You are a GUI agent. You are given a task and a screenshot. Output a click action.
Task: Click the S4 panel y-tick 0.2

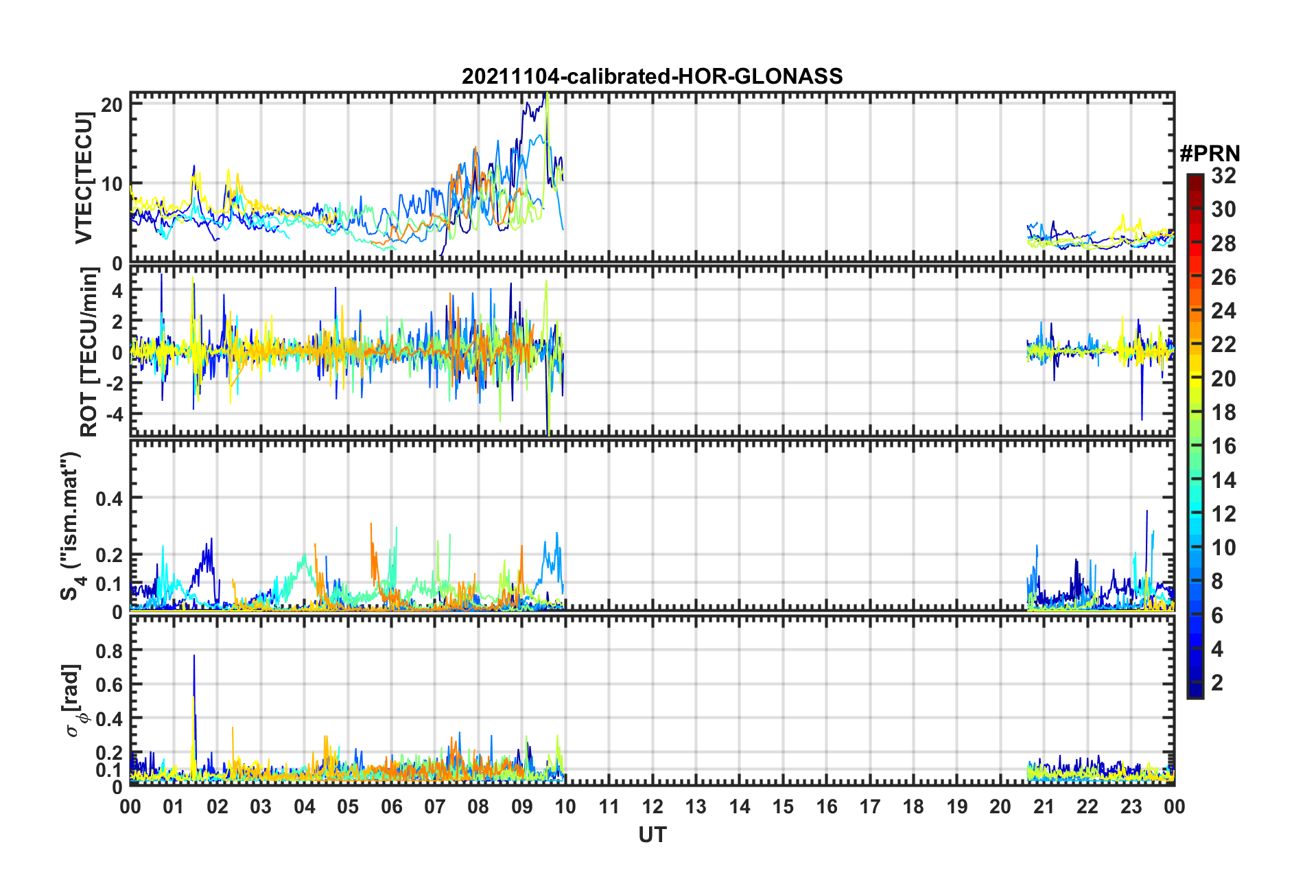110,555
